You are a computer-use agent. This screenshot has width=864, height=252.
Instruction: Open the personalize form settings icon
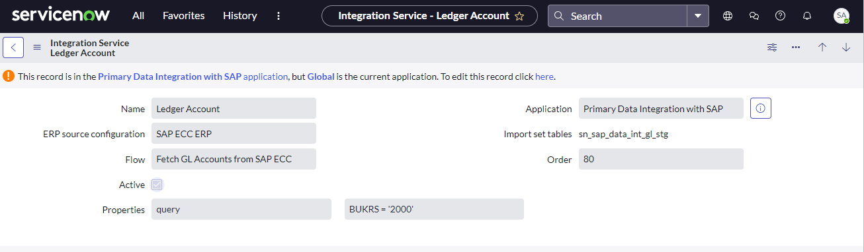point(772,47)
